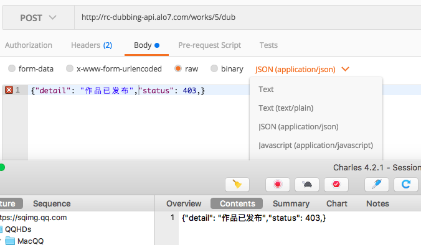Click the MacQQ folder icon
The image size is (421, 245).
[10, 241]
